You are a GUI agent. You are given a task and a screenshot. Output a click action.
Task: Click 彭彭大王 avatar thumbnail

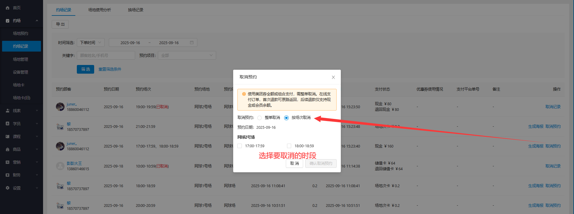pyautogui.click(x=60, y=166)
